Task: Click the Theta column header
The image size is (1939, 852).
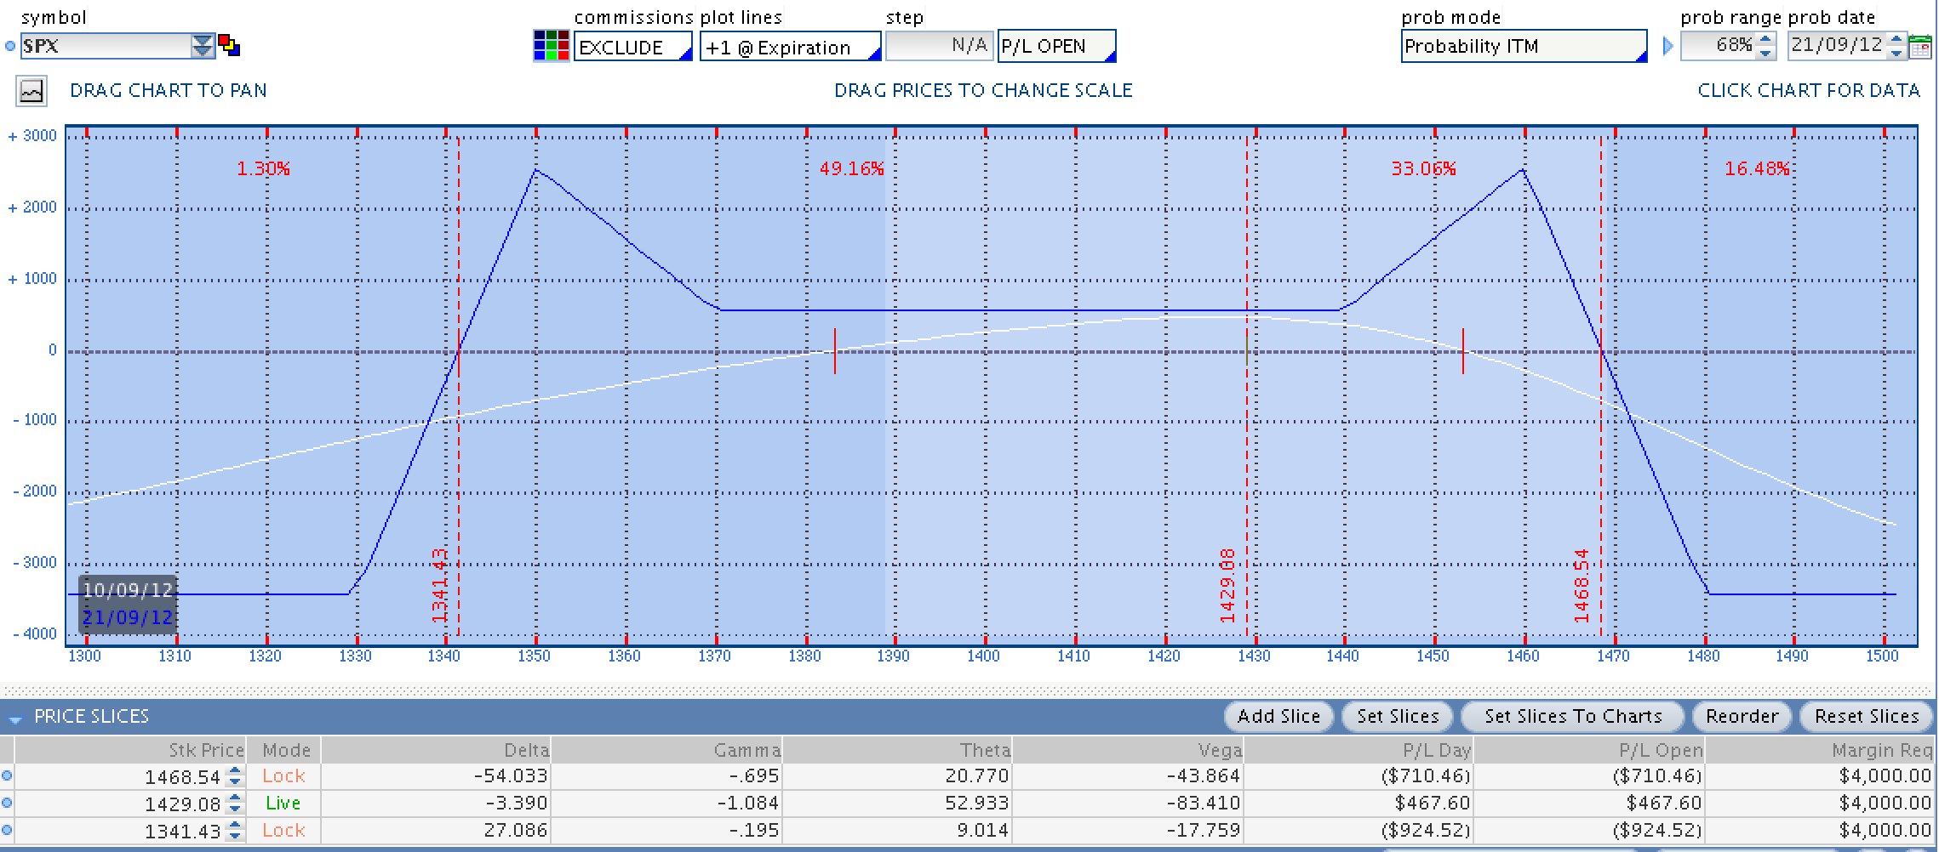Action: (897, 750)
